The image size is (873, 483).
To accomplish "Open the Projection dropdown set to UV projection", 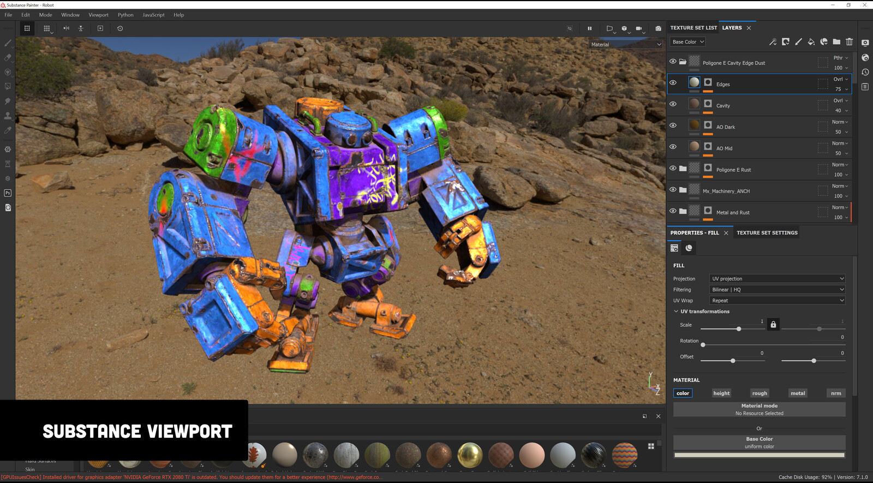I will point(777,278).
